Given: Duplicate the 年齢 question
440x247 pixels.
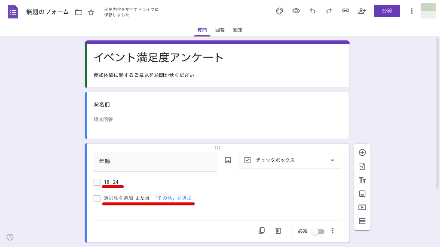Looking at the screenshot, I should coord(262,231).
